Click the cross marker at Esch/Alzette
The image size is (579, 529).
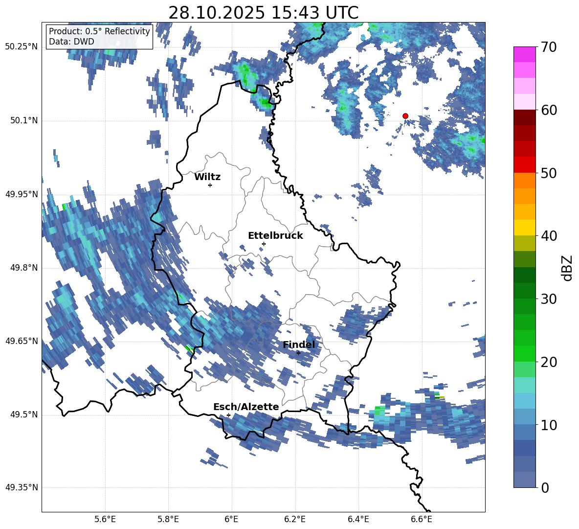coord(228,415)
